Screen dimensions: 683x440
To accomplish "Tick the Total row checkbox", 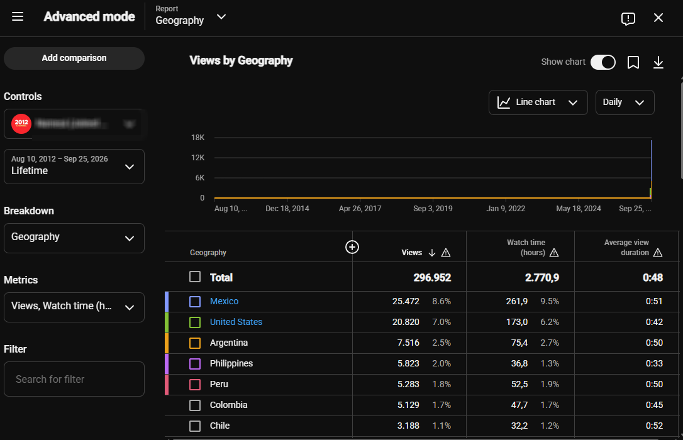I will (x=195, y=277).
